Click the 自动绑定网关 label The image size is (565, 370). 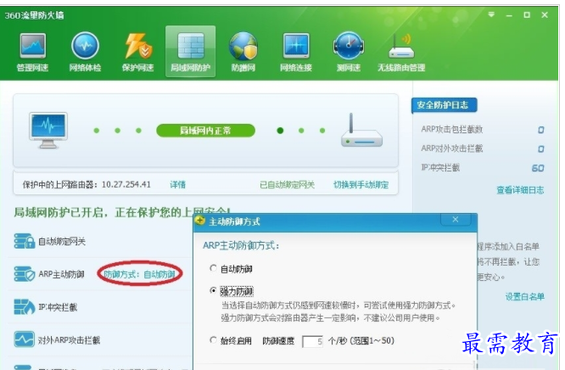(x=62, y=241)
